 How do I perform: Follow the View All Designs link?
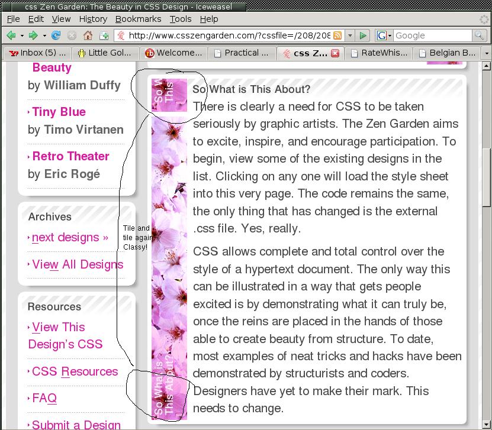click(78, 264)
